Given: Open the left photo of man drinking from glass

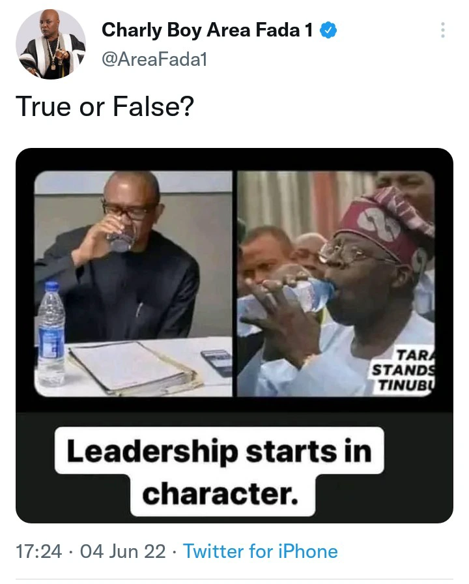Looking at the screenshot, I should (x=134, y=284).
